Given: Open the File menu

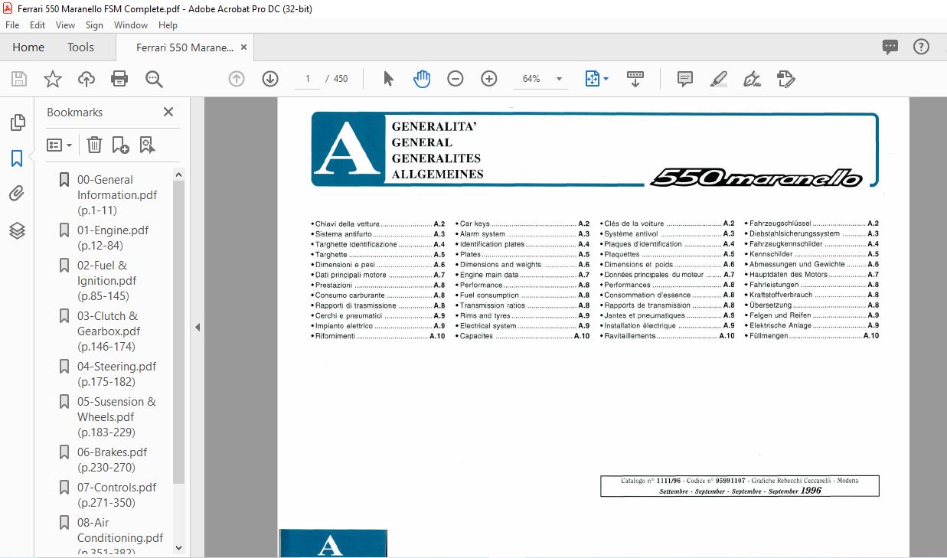Looking at the screenshot, I should 12,24.
